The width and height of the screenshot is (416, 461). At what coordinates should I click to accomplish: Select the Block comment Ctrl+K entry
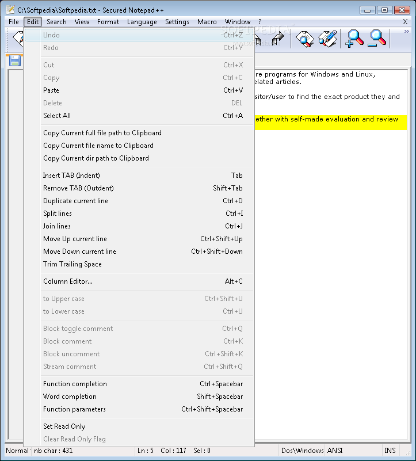139,341
